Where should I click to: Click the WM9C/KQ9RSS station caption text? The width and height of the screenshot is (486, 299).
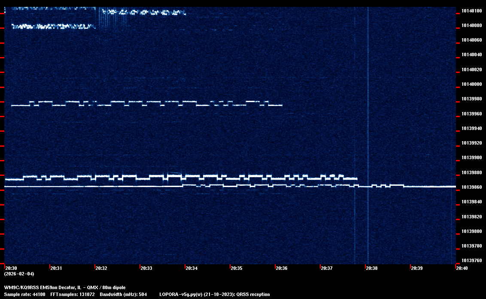tap(65, 287)
